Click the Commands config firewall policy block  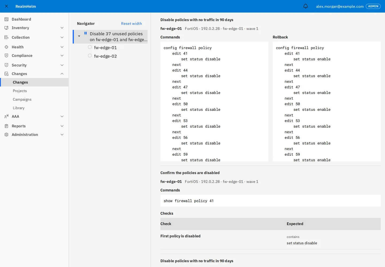214,101
